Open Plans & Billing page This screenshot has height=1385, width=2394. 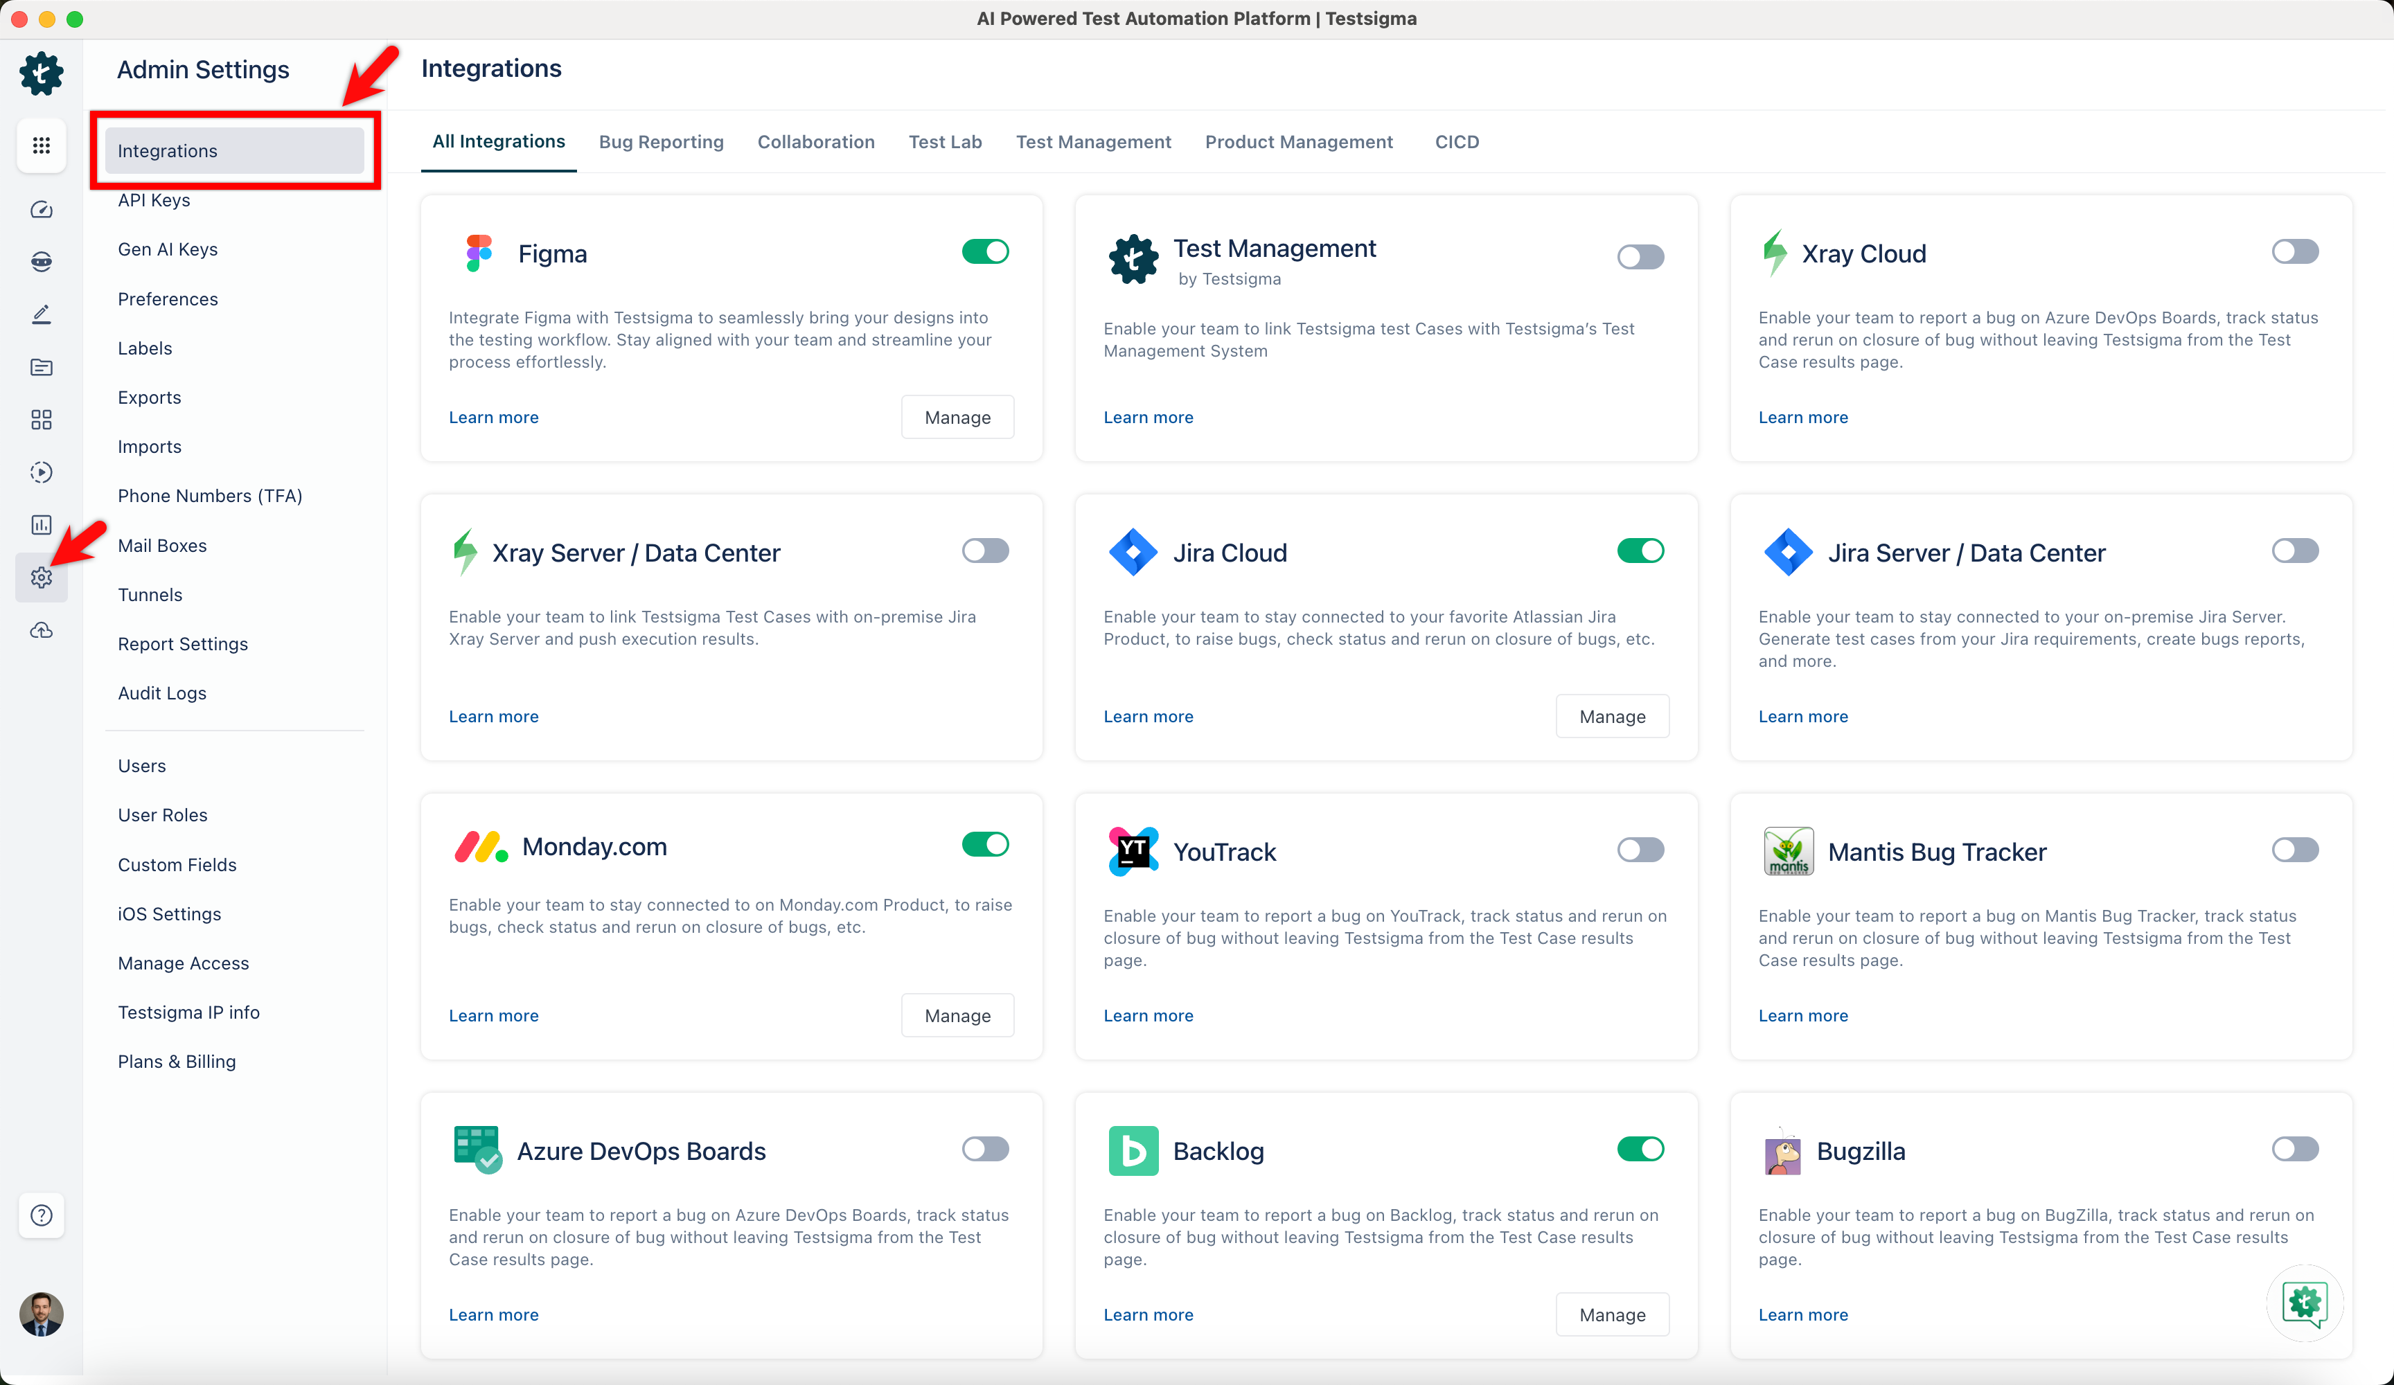[x=177, y=1061]
